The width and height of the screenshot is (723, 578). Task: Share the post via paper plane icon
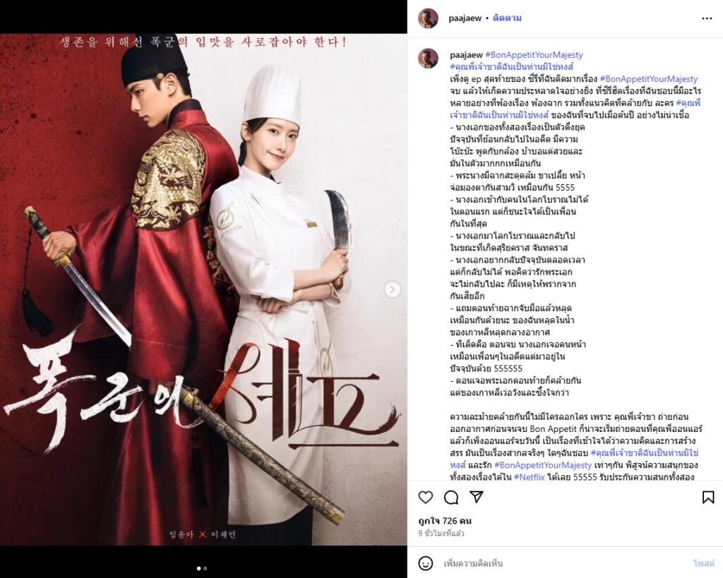[477, 496]
